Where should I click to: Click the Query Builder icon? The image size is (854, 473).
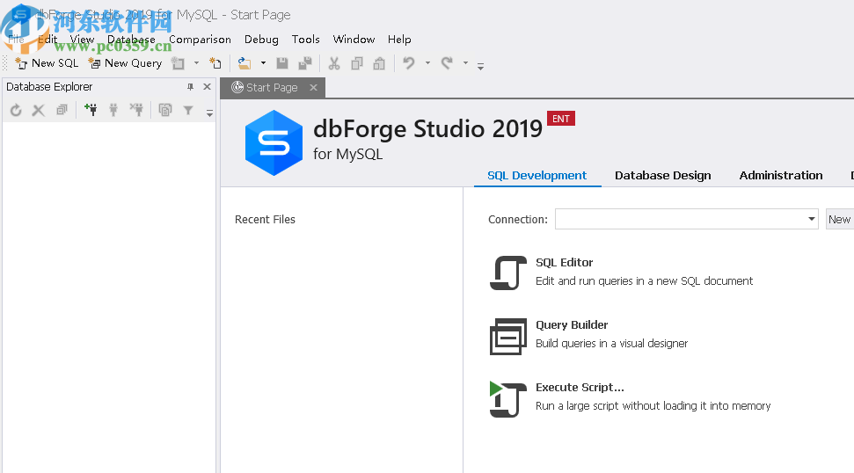click(508, 337)
